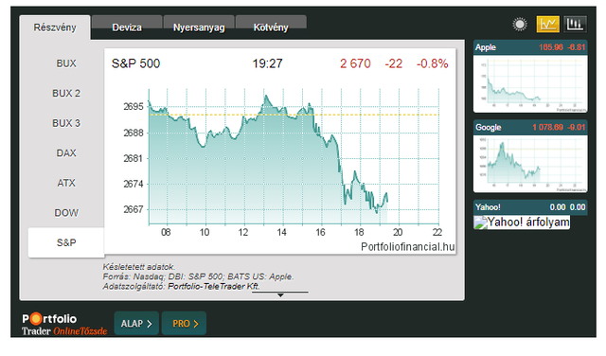Show the DAX index chart

pos(66,152)
